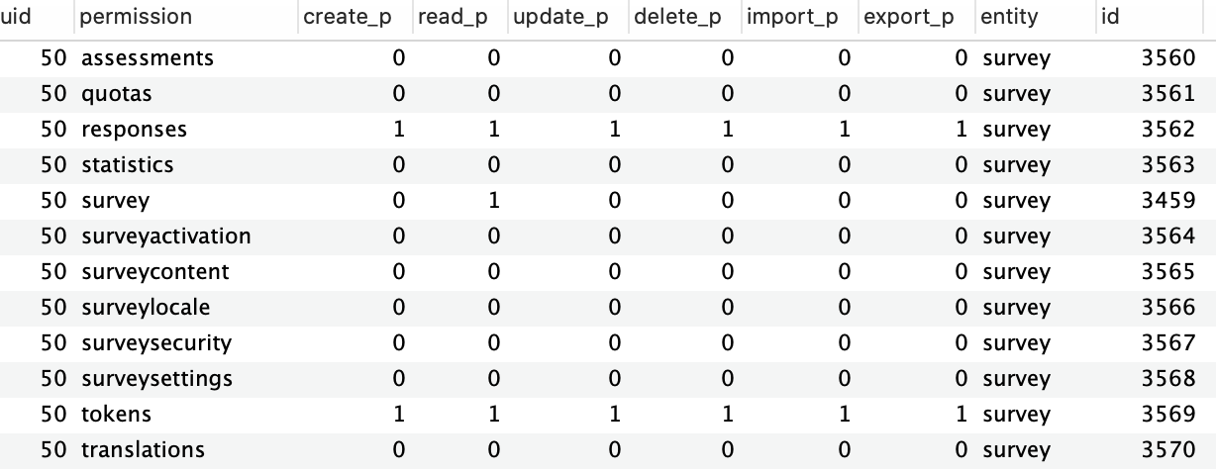
Task: Select the assessments permission cell
Action: (148, 58)
